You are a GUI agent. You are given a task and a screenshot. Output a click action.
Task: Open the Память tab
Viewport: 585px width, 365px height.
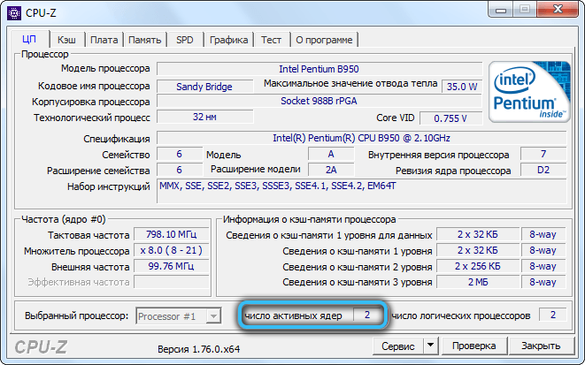pos(145,40)
